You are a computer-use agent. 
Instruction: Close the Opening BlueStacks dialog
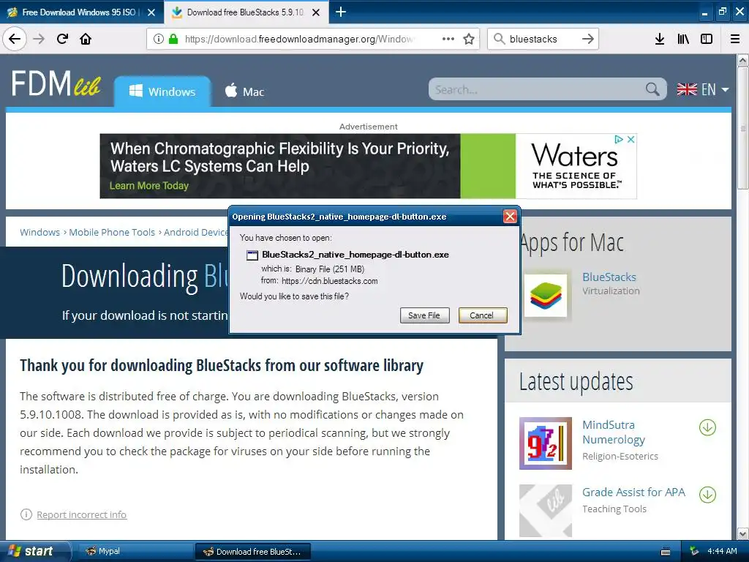[x=510, y=217]
